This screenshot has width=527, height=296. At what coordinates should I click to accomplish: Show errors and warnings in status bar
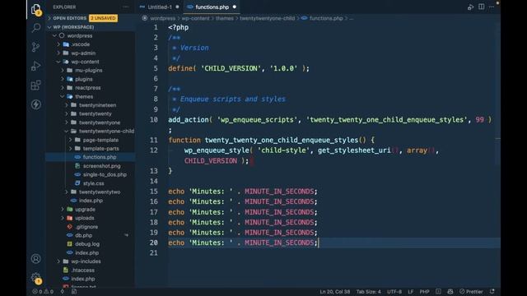pyautogui.click(x=43, y=292)
